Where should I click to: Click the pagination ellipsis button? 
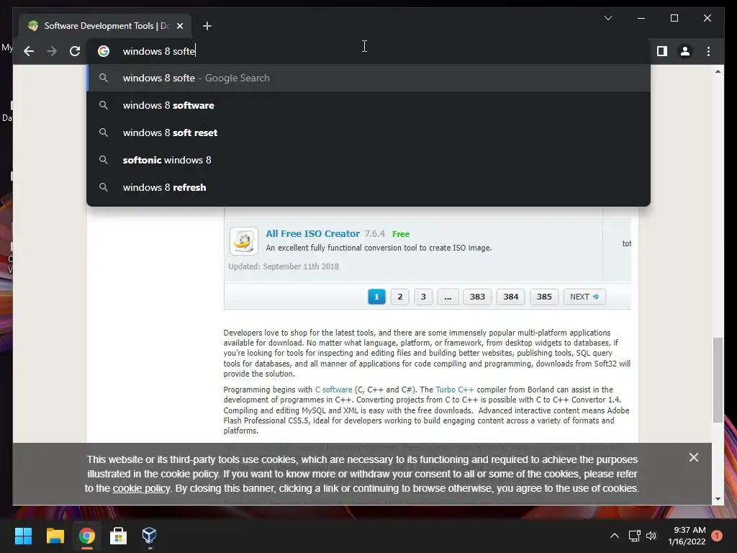coord(448,297)
